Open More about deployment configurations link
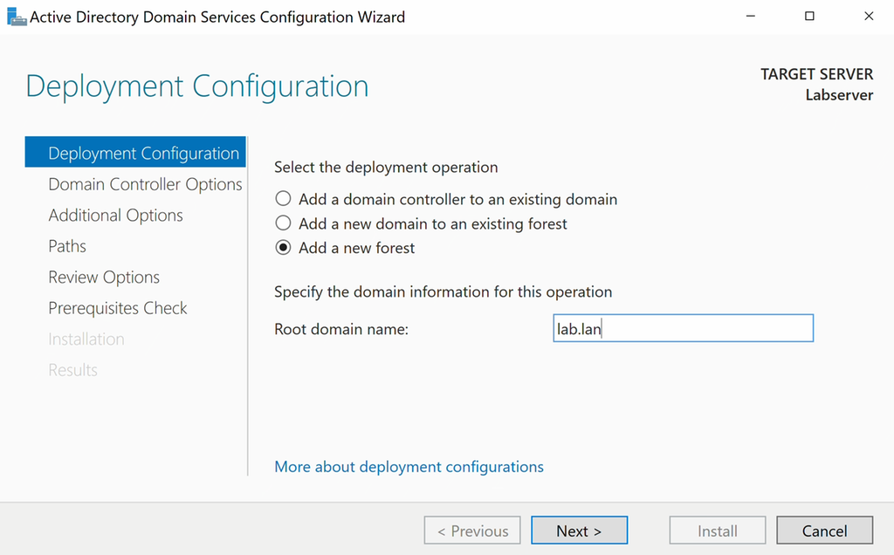This screenshot has width=894, height=555. (x=409, y=467)
